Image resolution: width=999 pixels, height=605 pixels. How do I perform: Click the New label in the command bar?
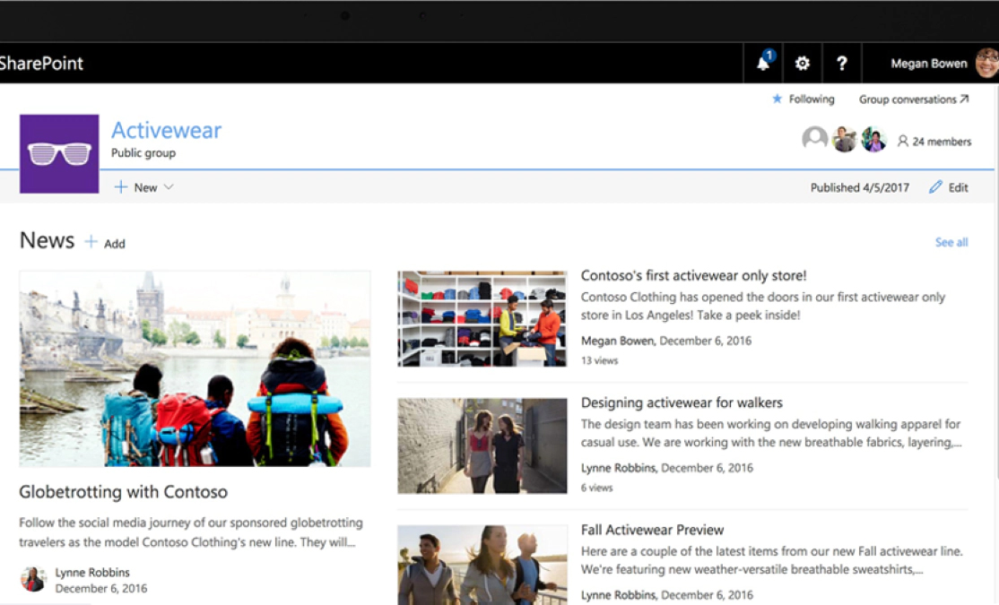point(145,188)
